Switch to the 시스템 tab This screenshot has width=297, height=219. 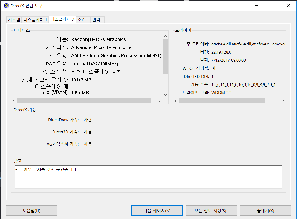(14, 20)
